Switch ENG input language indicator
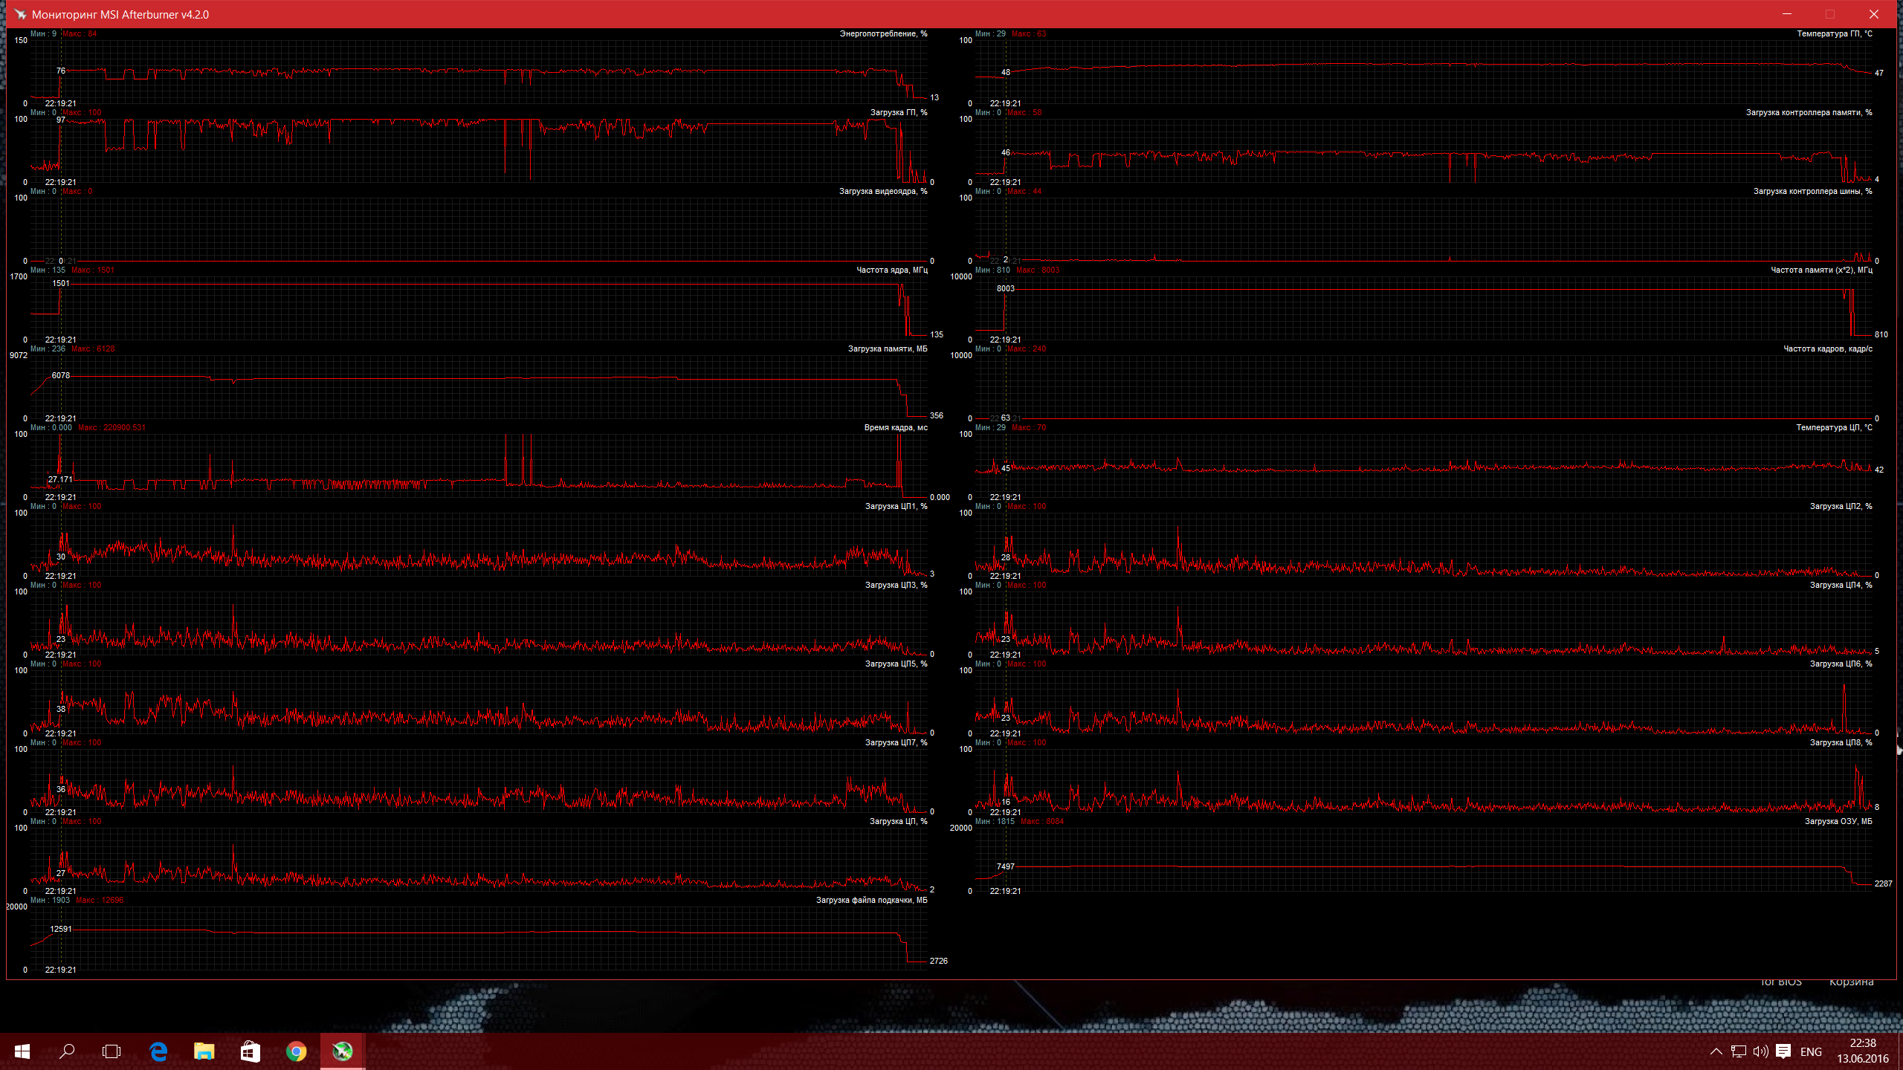 (1811, 1051)
